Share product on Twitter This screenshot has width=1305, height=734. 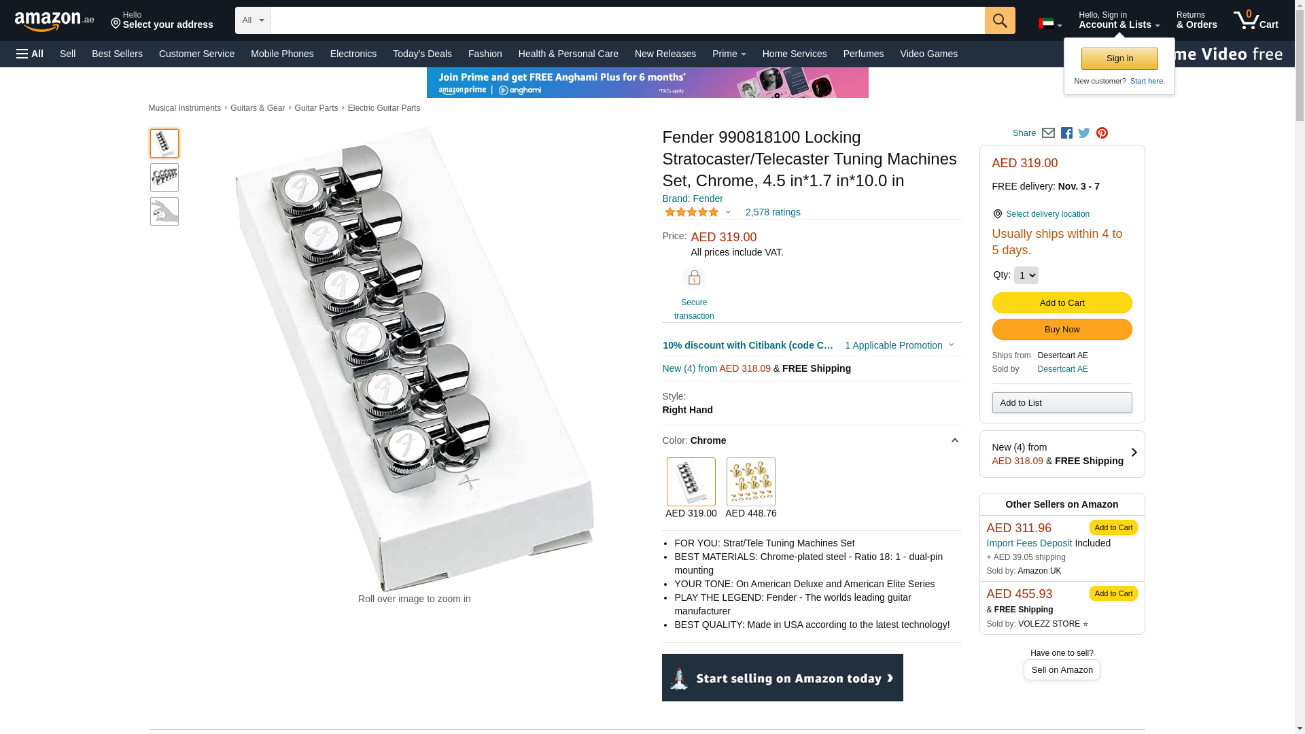click(1084, 133)
